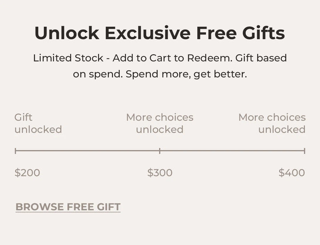
Task: Click the middle tick mark above $300
Action: coord(160,151)
